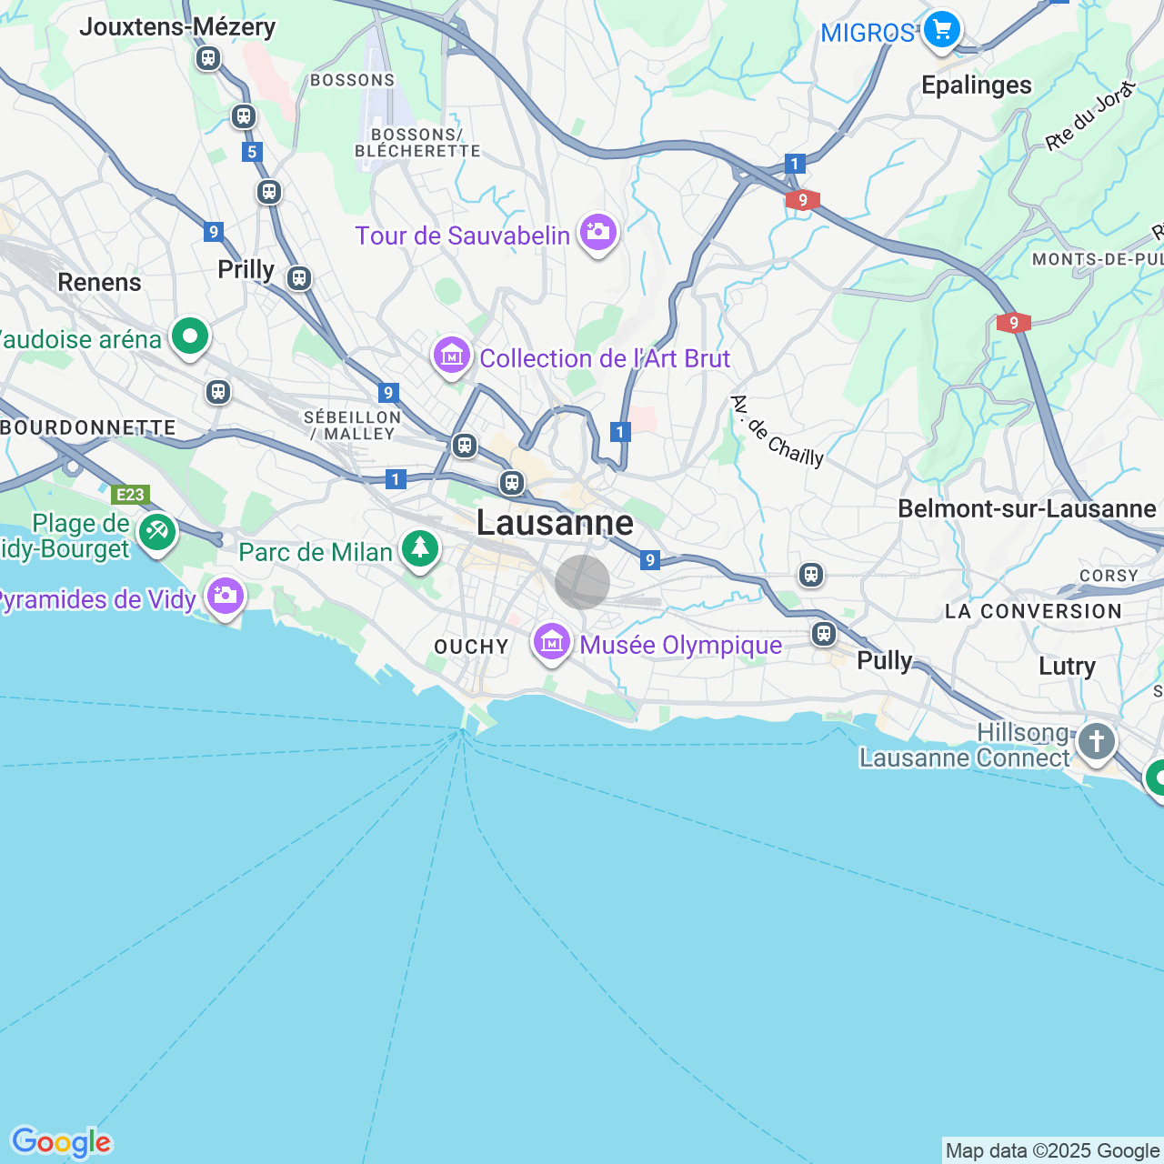
Task: Click the MIGROS shopping cart marker
Action: point(941,31)
